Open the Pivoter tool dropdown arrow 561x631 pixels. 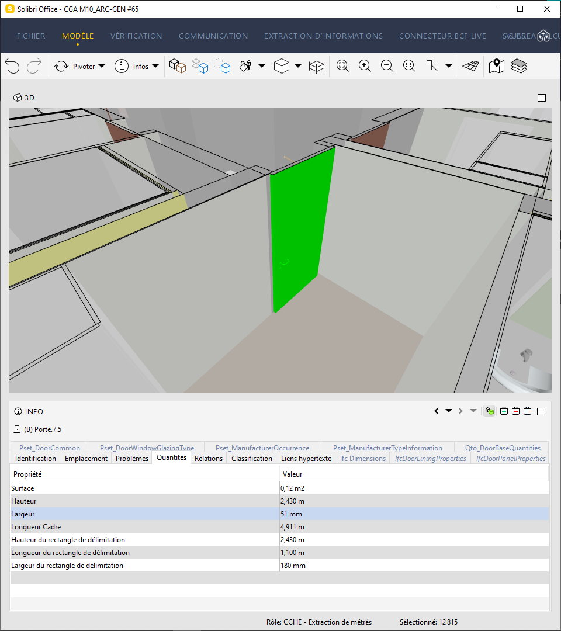pos(102,66)
